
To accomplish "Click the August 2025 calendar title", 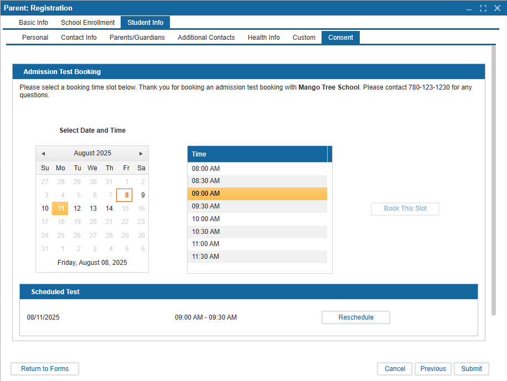I will (92, 153).
